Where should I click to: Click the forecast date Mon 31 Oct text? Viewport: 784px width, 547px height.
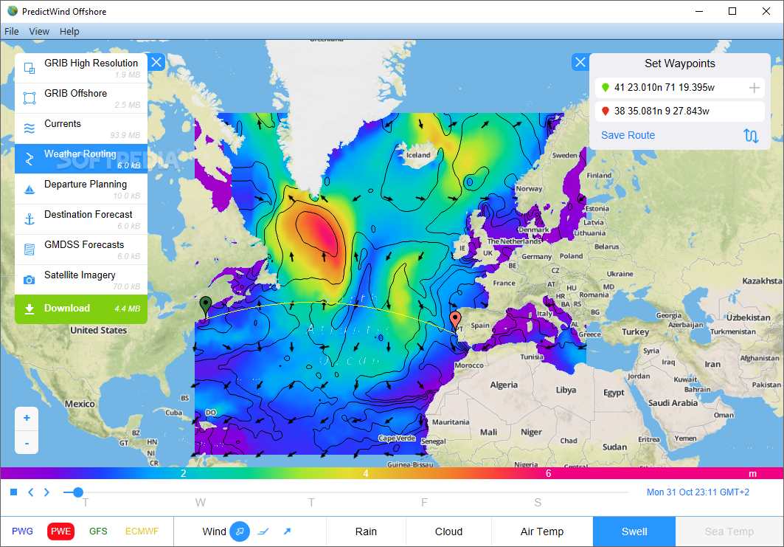coord(698,492)
